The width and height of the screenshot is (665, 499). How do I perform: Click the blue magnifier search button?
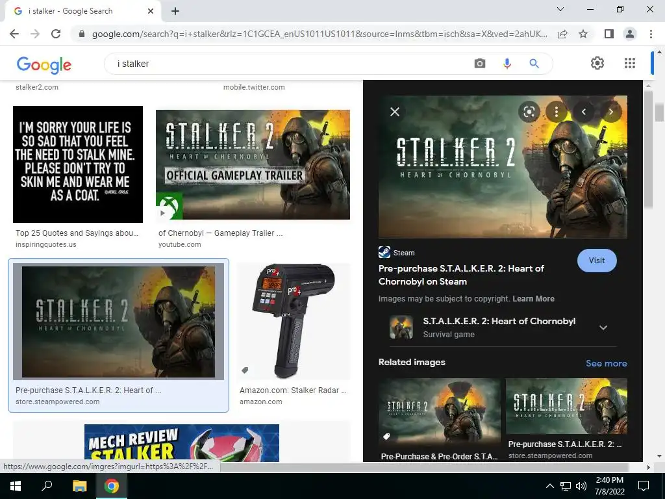coord(534,64)
